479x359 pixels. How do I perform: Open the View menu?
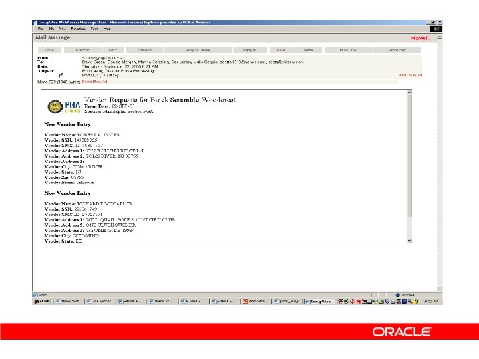(x=63, y=29)
